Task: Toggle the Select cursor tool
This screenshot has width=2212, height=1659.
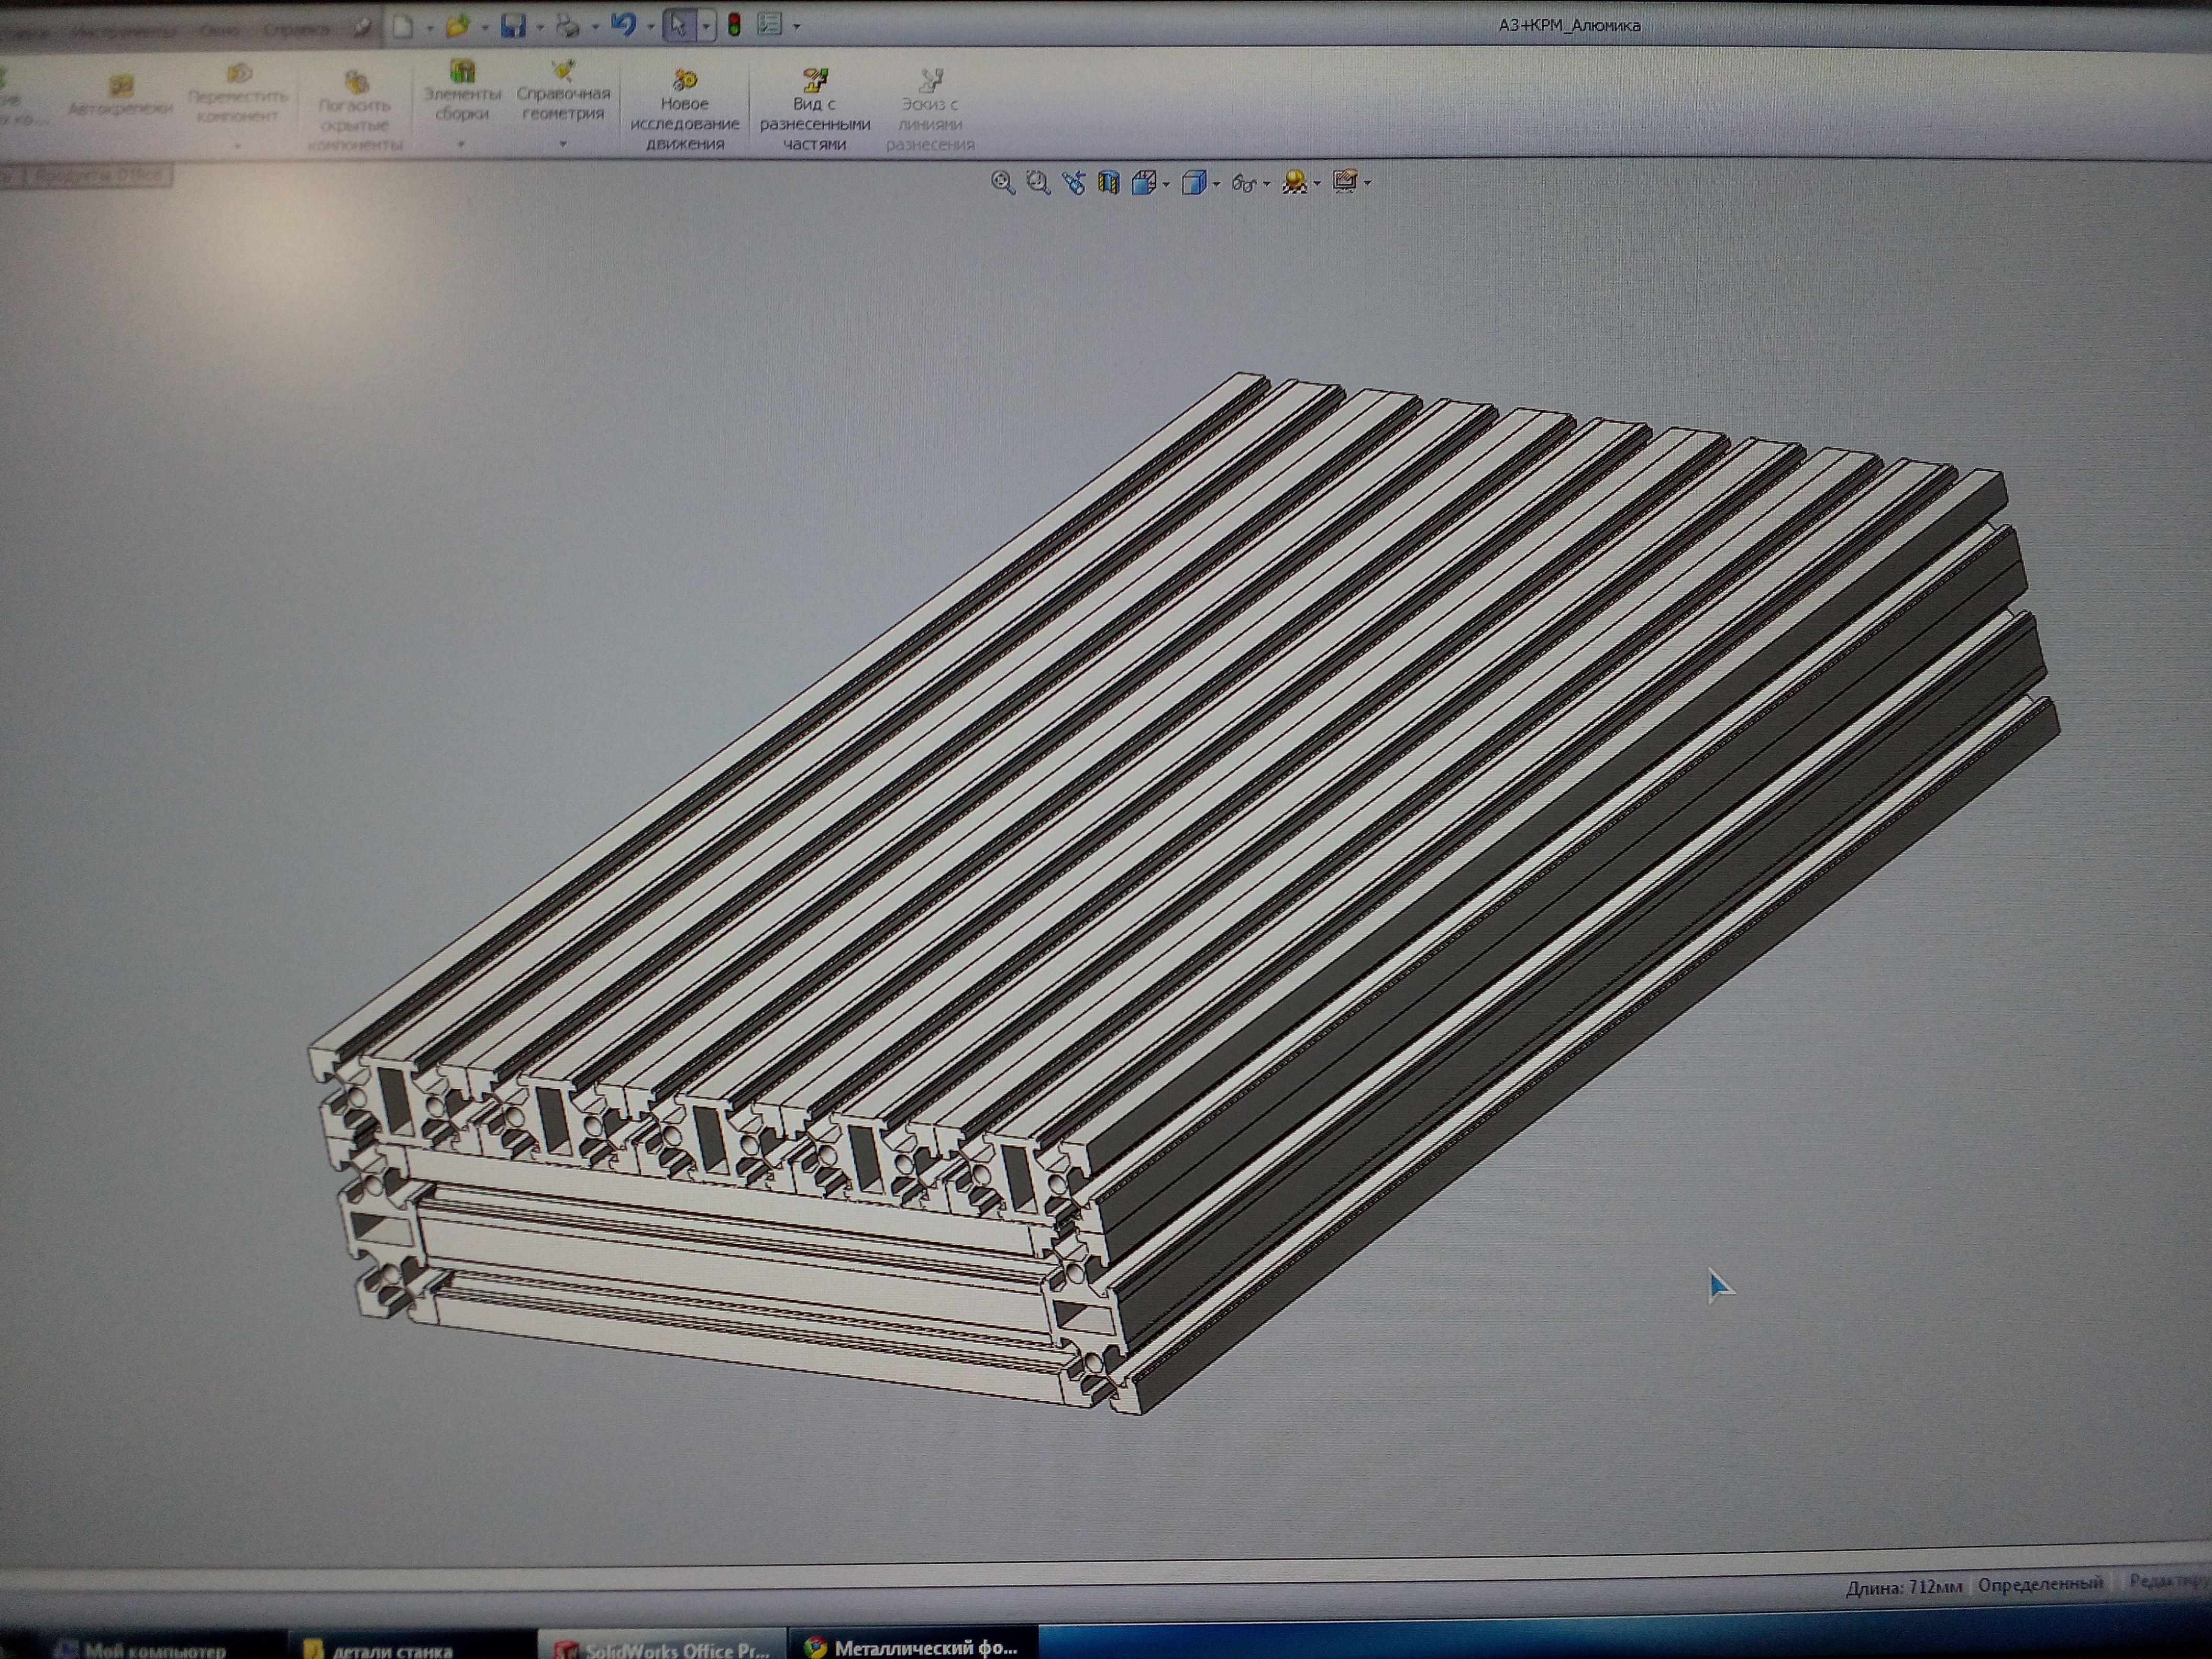Action: pos(679,26)
